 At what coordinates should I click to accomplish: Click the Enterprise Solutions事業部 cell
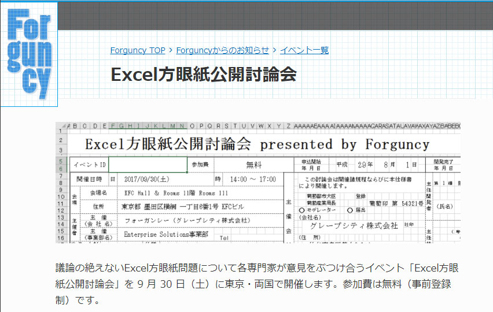pos(166,235)
